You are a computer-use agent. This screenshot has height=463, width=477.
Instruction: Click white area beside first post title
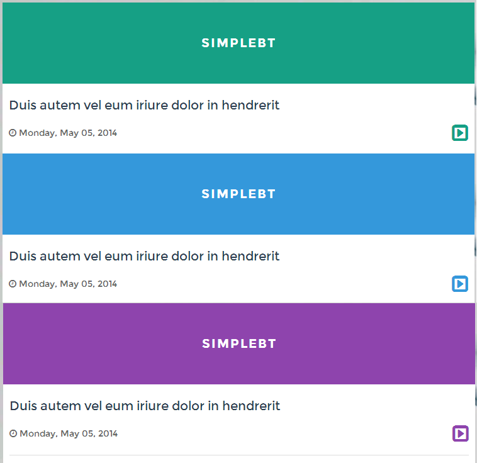374,105
